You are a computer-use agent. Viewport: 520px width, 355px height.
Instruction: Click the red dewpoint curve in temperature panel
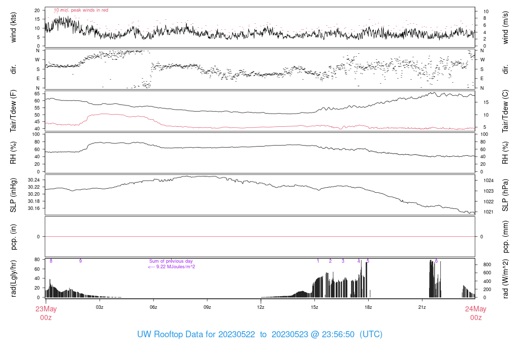[260, 127]
